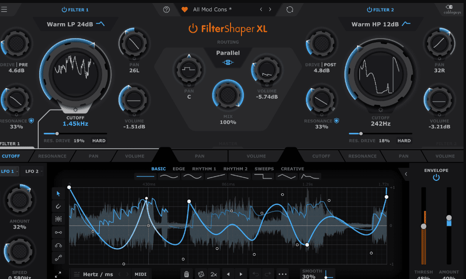Open the Hertz / ms rate mode menu
The height and width of the screenshot is (279, 466).
(x=93, y=274)
